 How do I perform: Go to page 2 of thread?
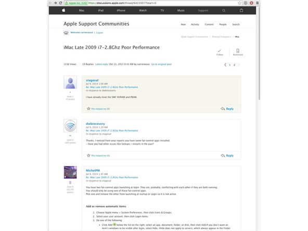point(234,65)
